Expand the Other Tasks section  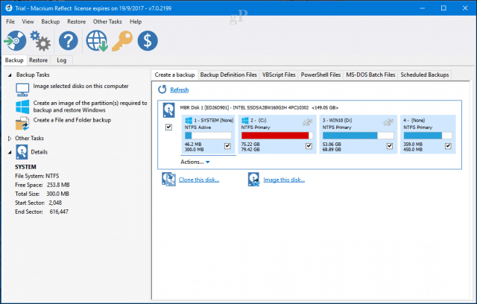coord(10,139)
